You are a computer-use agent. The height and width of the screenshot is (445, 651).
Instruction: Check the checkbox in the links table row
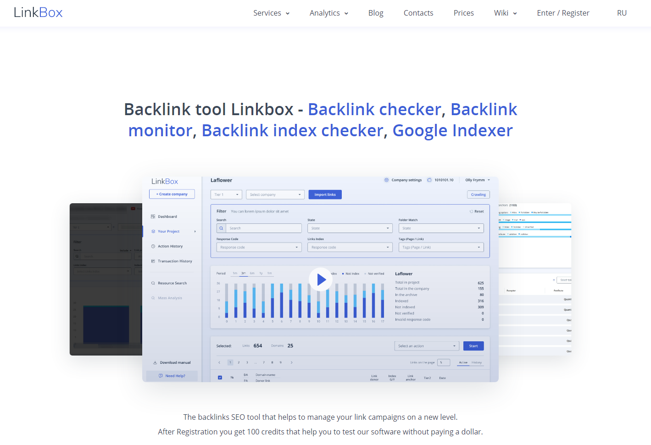click(219, 377)
